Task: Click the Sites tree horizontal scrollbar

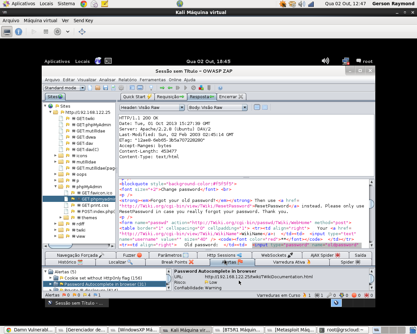Action: (x=79, y=246)
